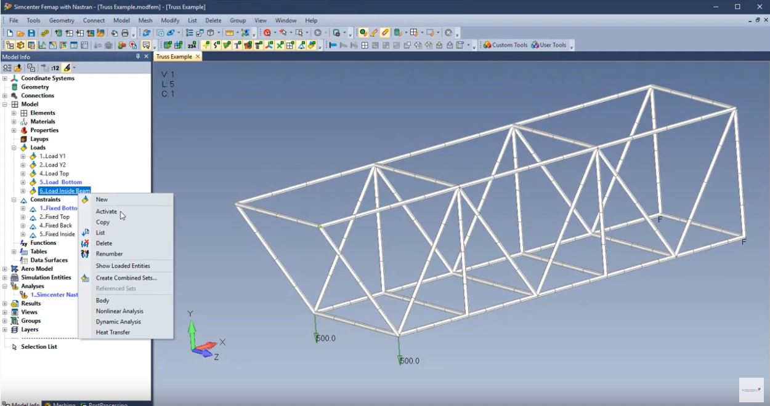
Task: Open the Model Info tree pane icon
Action: pyautogui.click(x=10, y=45)
